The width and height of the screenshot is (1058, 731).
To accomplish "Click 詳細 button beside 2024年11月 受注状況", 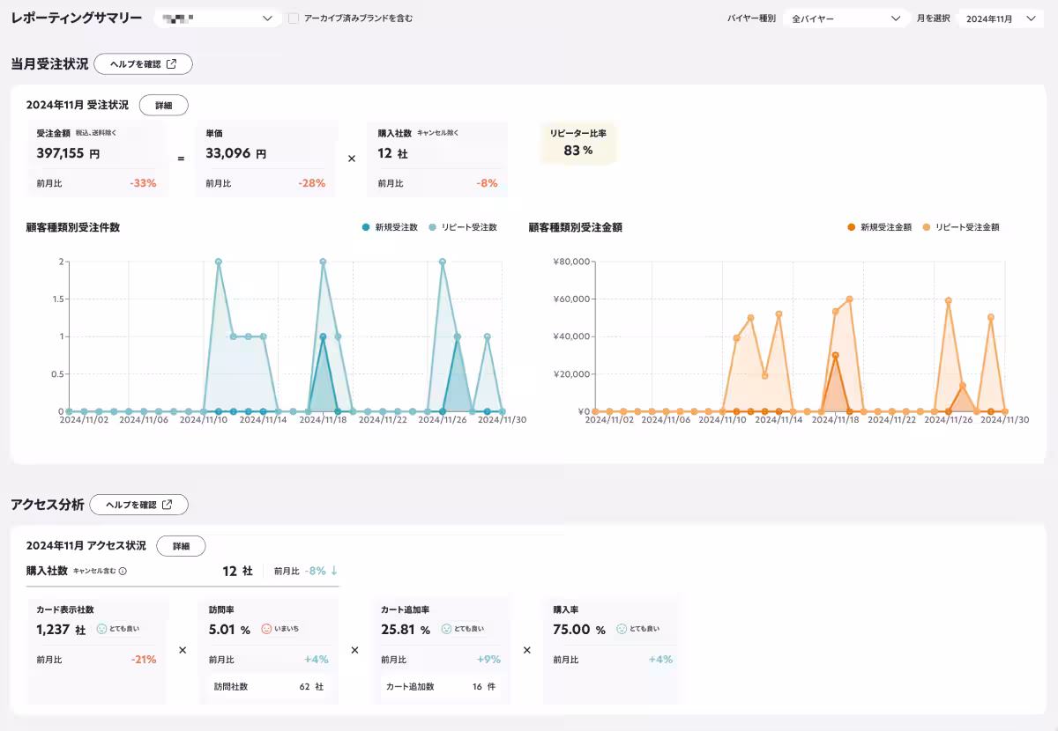I will tap(164, 105).
